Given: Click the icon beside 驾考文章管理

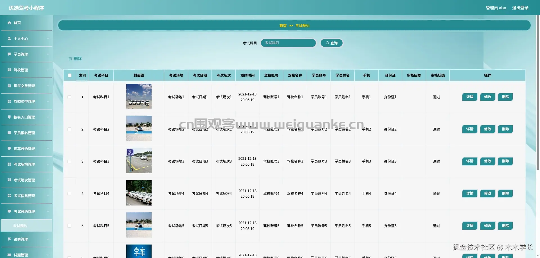Looking at the screenshot, I should coord(9,86).
